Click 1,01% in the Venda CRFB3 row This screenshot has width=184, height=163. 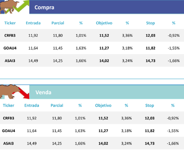pos(80,118)
